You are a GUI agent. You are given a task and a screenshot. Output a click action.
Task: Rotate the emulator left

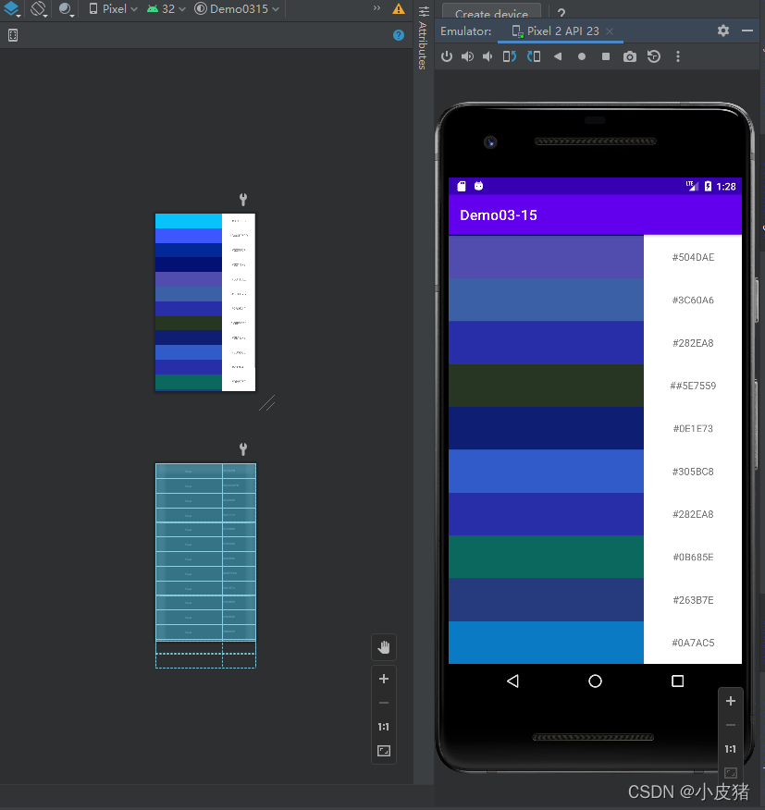[509, 56]
